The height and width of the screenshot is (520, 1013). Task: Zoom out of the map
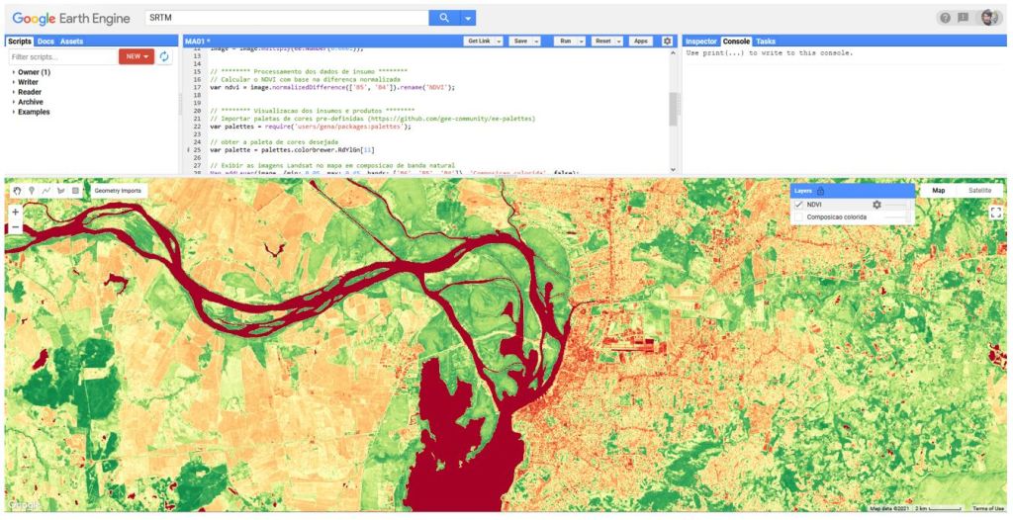15,227
